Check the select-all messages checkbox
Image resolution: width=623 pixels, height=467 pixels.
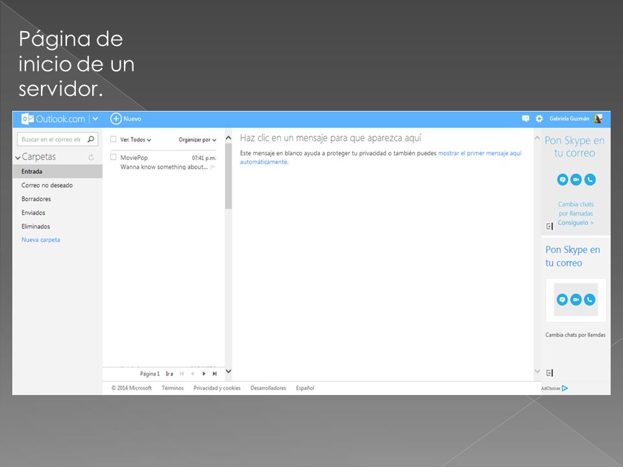[x=113, y=139]
